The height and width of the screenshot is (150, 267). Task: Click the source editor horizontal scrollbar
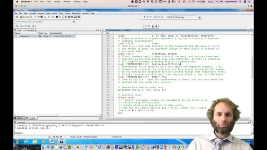(177, 118)
